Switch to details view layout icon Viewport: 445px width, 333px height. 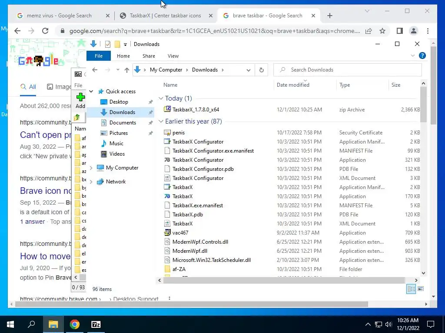pyautogui.click(x=411, y=289)
